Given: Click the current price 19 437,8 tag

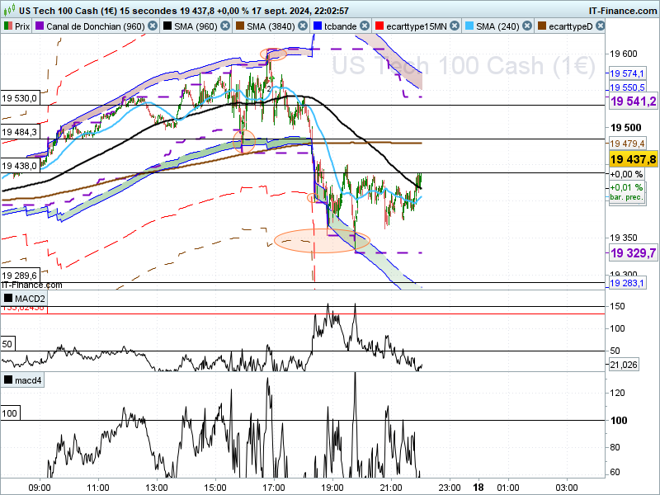Looking at the screenshot, I should (x=633, y=159).
